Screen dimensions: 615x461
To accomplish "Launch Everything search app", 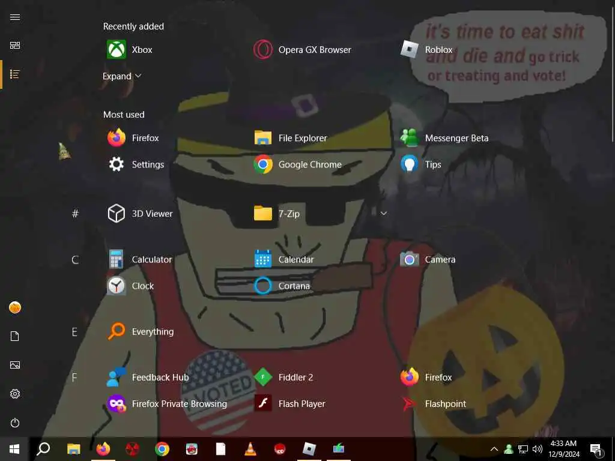I will click(141, 331).
